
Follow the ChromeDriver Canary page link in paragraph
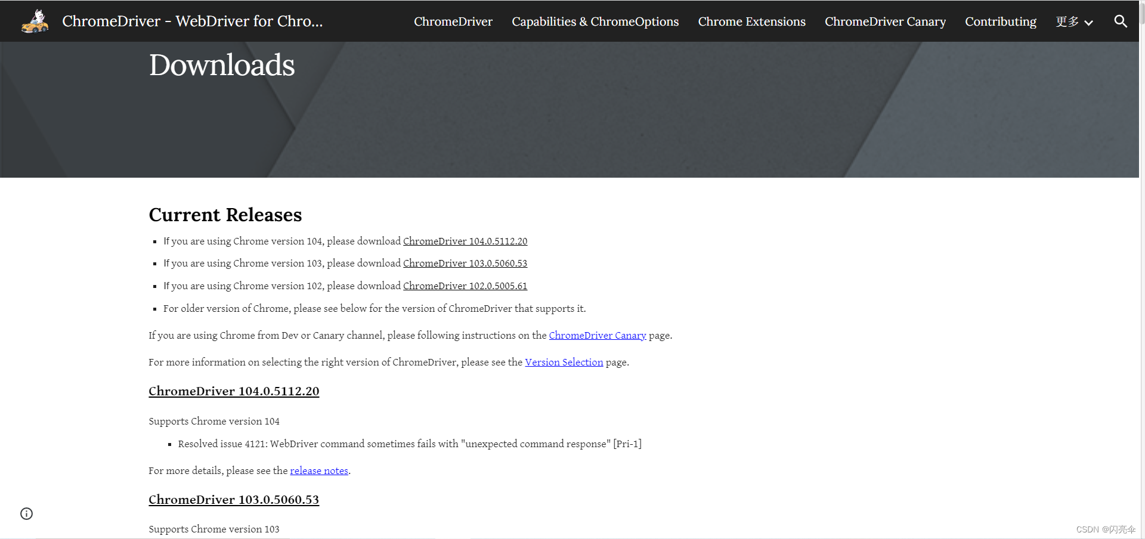pos(598,335)
